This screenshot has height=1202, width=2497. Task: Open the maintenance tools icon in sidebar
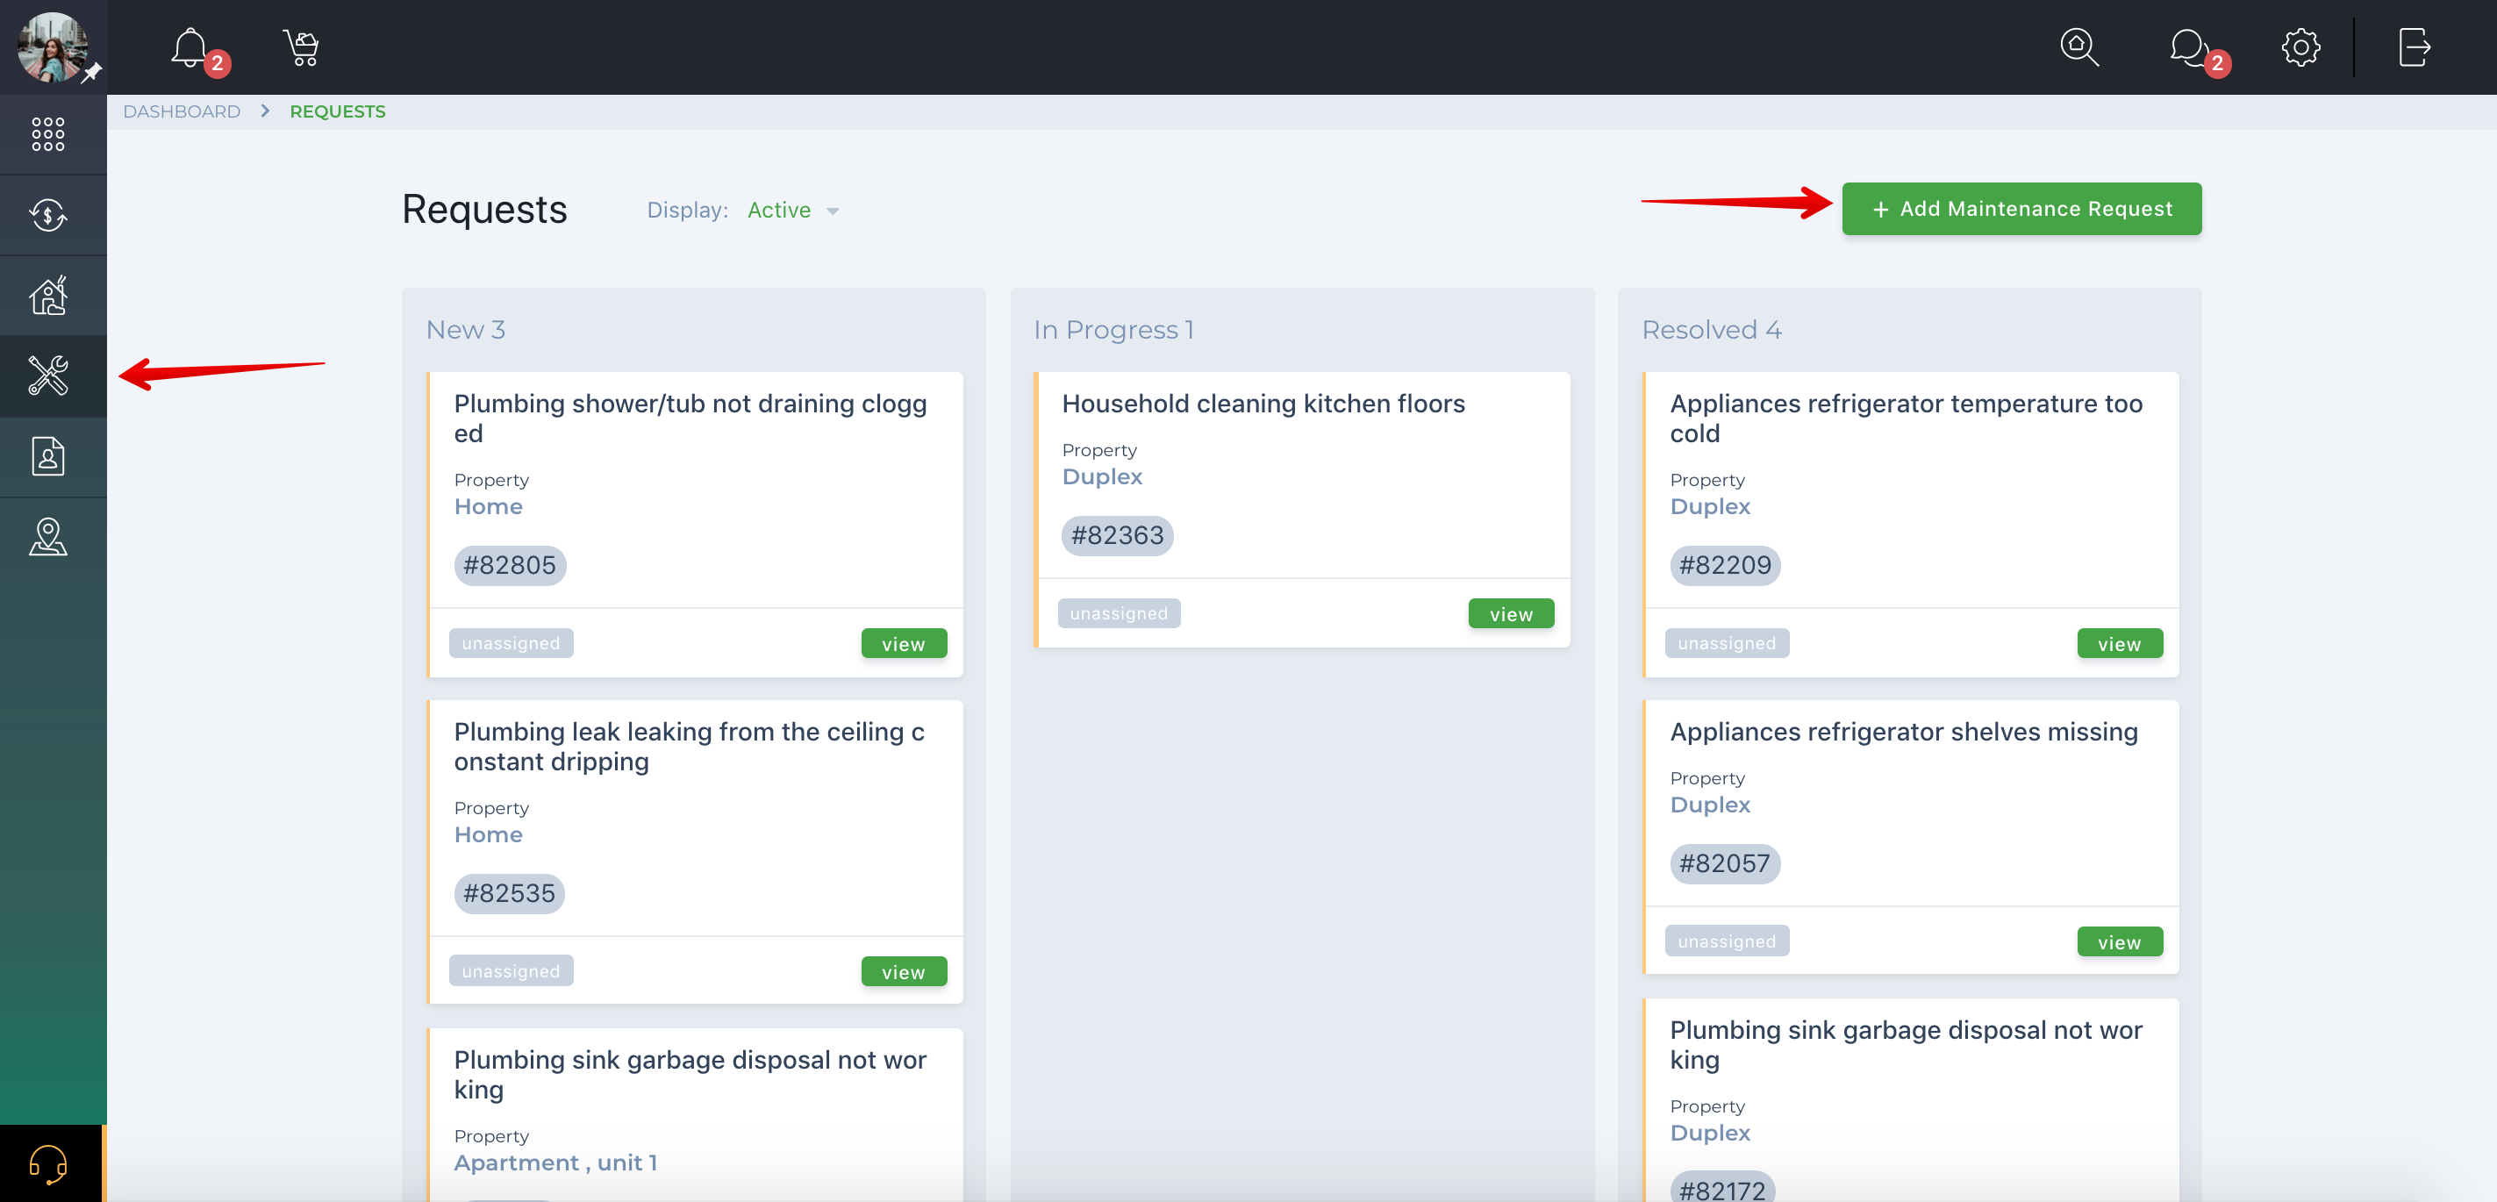(x=47, y=376)
